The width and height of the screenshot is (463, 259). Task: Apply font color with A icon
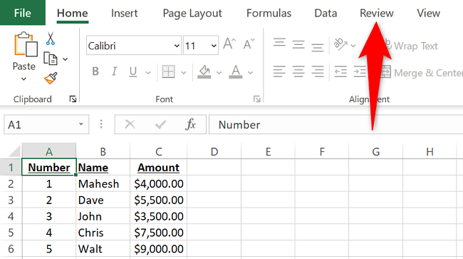[x=236, y=71]
